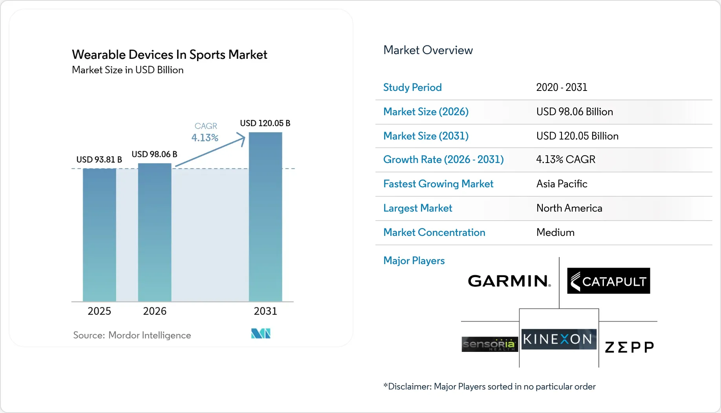Click Market Concentration label

434,232
